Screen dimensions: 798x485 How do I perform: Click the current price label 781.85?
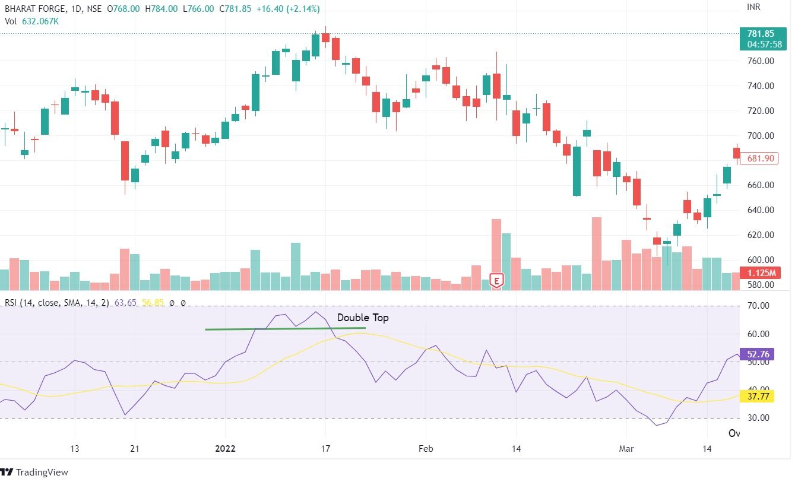tap(760, 34)
